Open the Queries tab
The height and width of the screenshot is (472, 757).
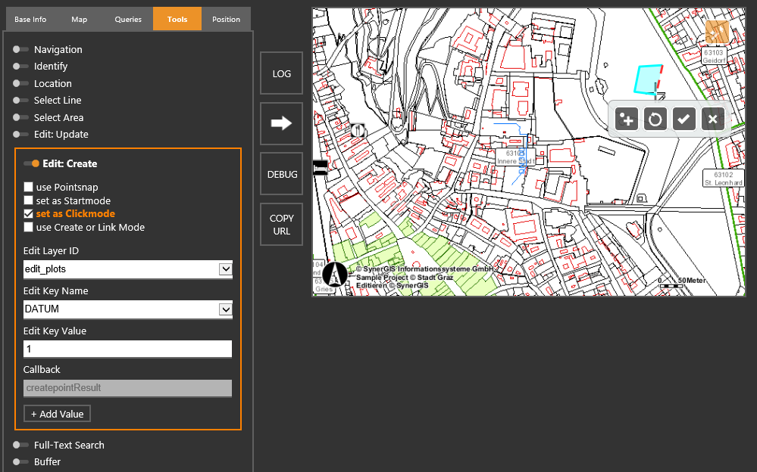128,18
